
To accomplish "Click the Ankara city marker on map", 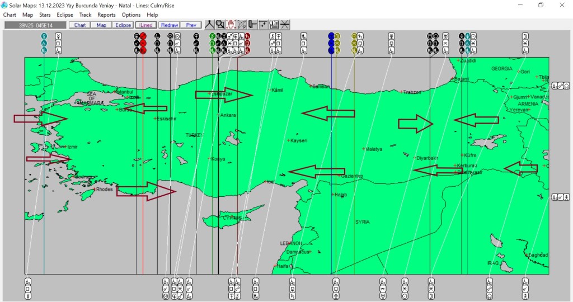I will (218, 115).
